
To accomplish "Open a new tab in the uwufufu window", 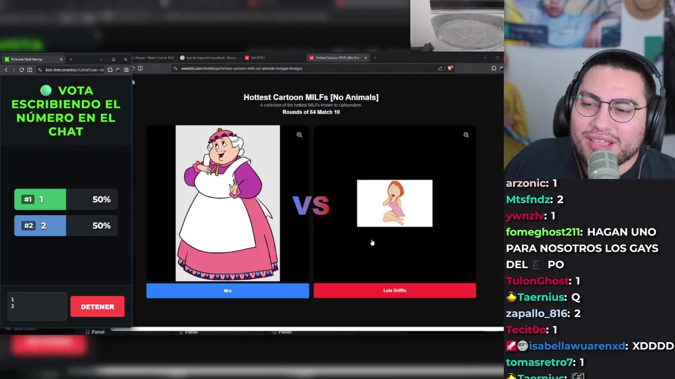I will (x=375, y=57).
